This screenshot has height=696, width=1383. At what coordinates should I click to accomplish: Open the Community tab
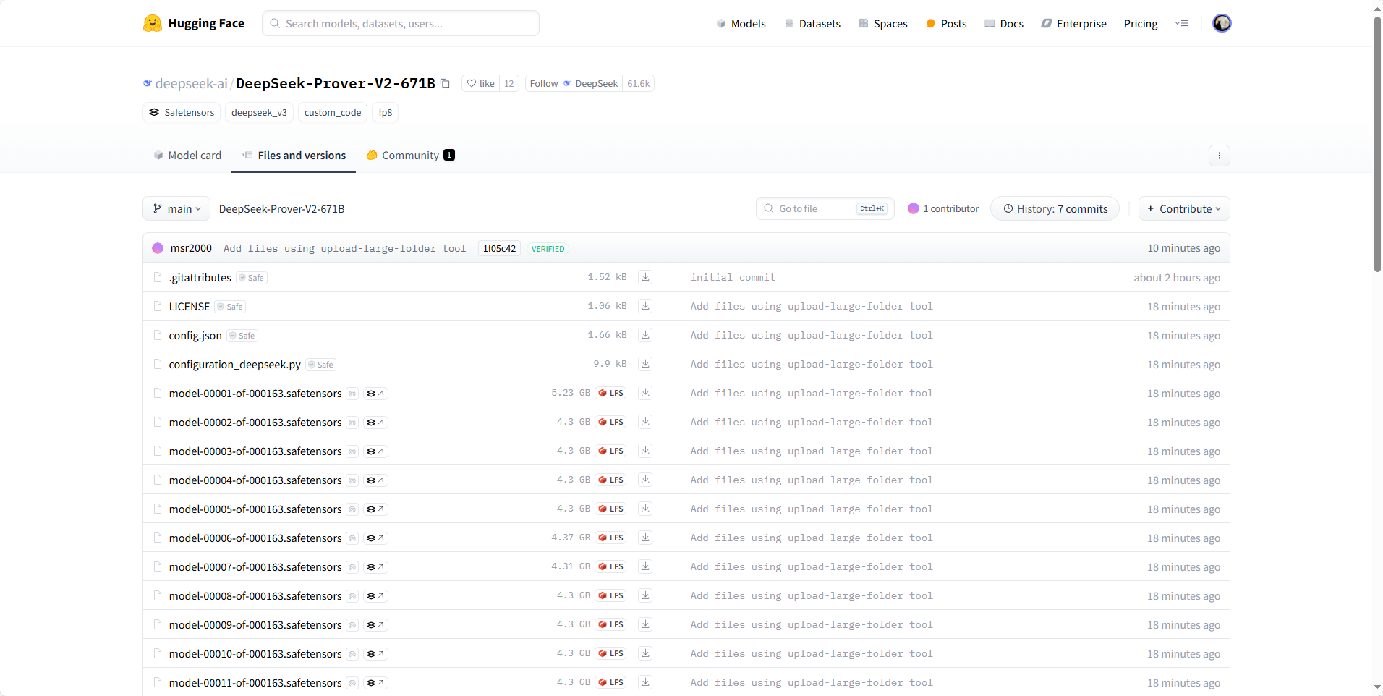410,156
